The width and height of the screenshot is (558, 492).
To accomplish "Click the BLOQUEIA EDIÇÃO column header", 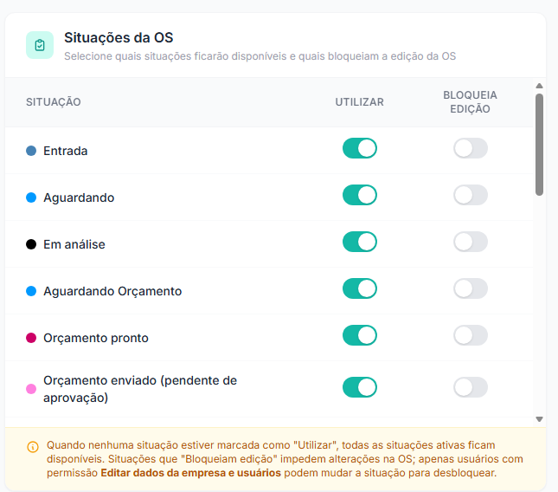I will coord(470,102).
